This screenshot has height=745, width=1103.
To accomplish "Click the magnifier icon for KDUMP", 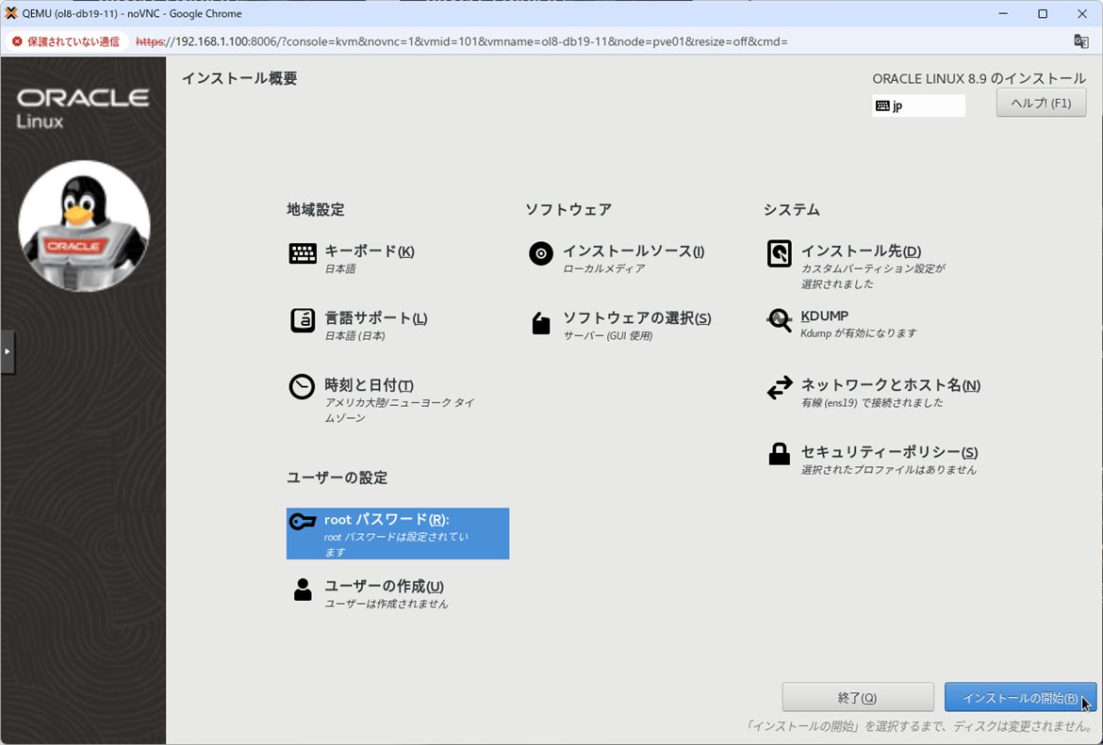I will tap(780, 320).
